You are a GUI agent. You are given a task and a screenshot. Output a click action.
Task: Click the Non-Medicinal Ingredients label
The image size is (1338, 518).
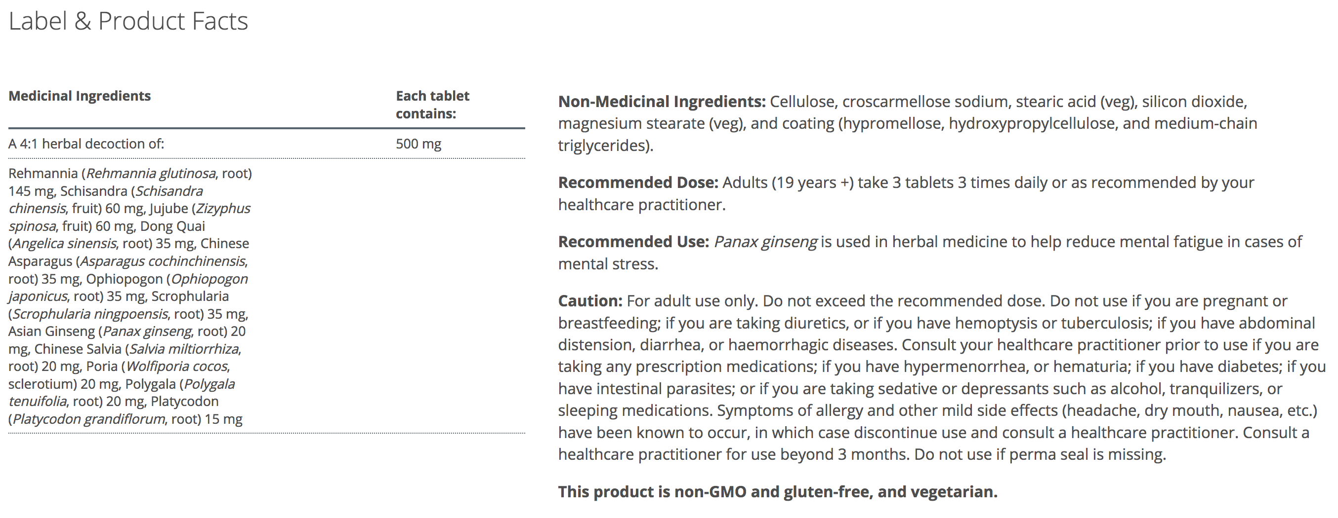[x=661, y=102]
